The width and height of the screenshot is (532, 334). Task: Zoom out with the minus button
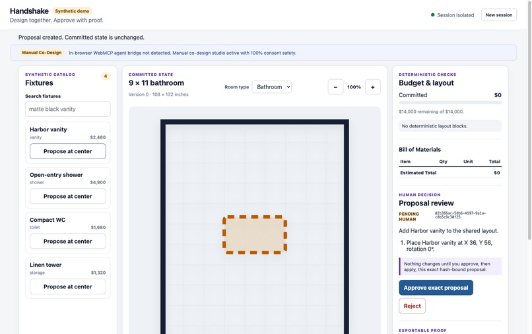coord(335,87)
